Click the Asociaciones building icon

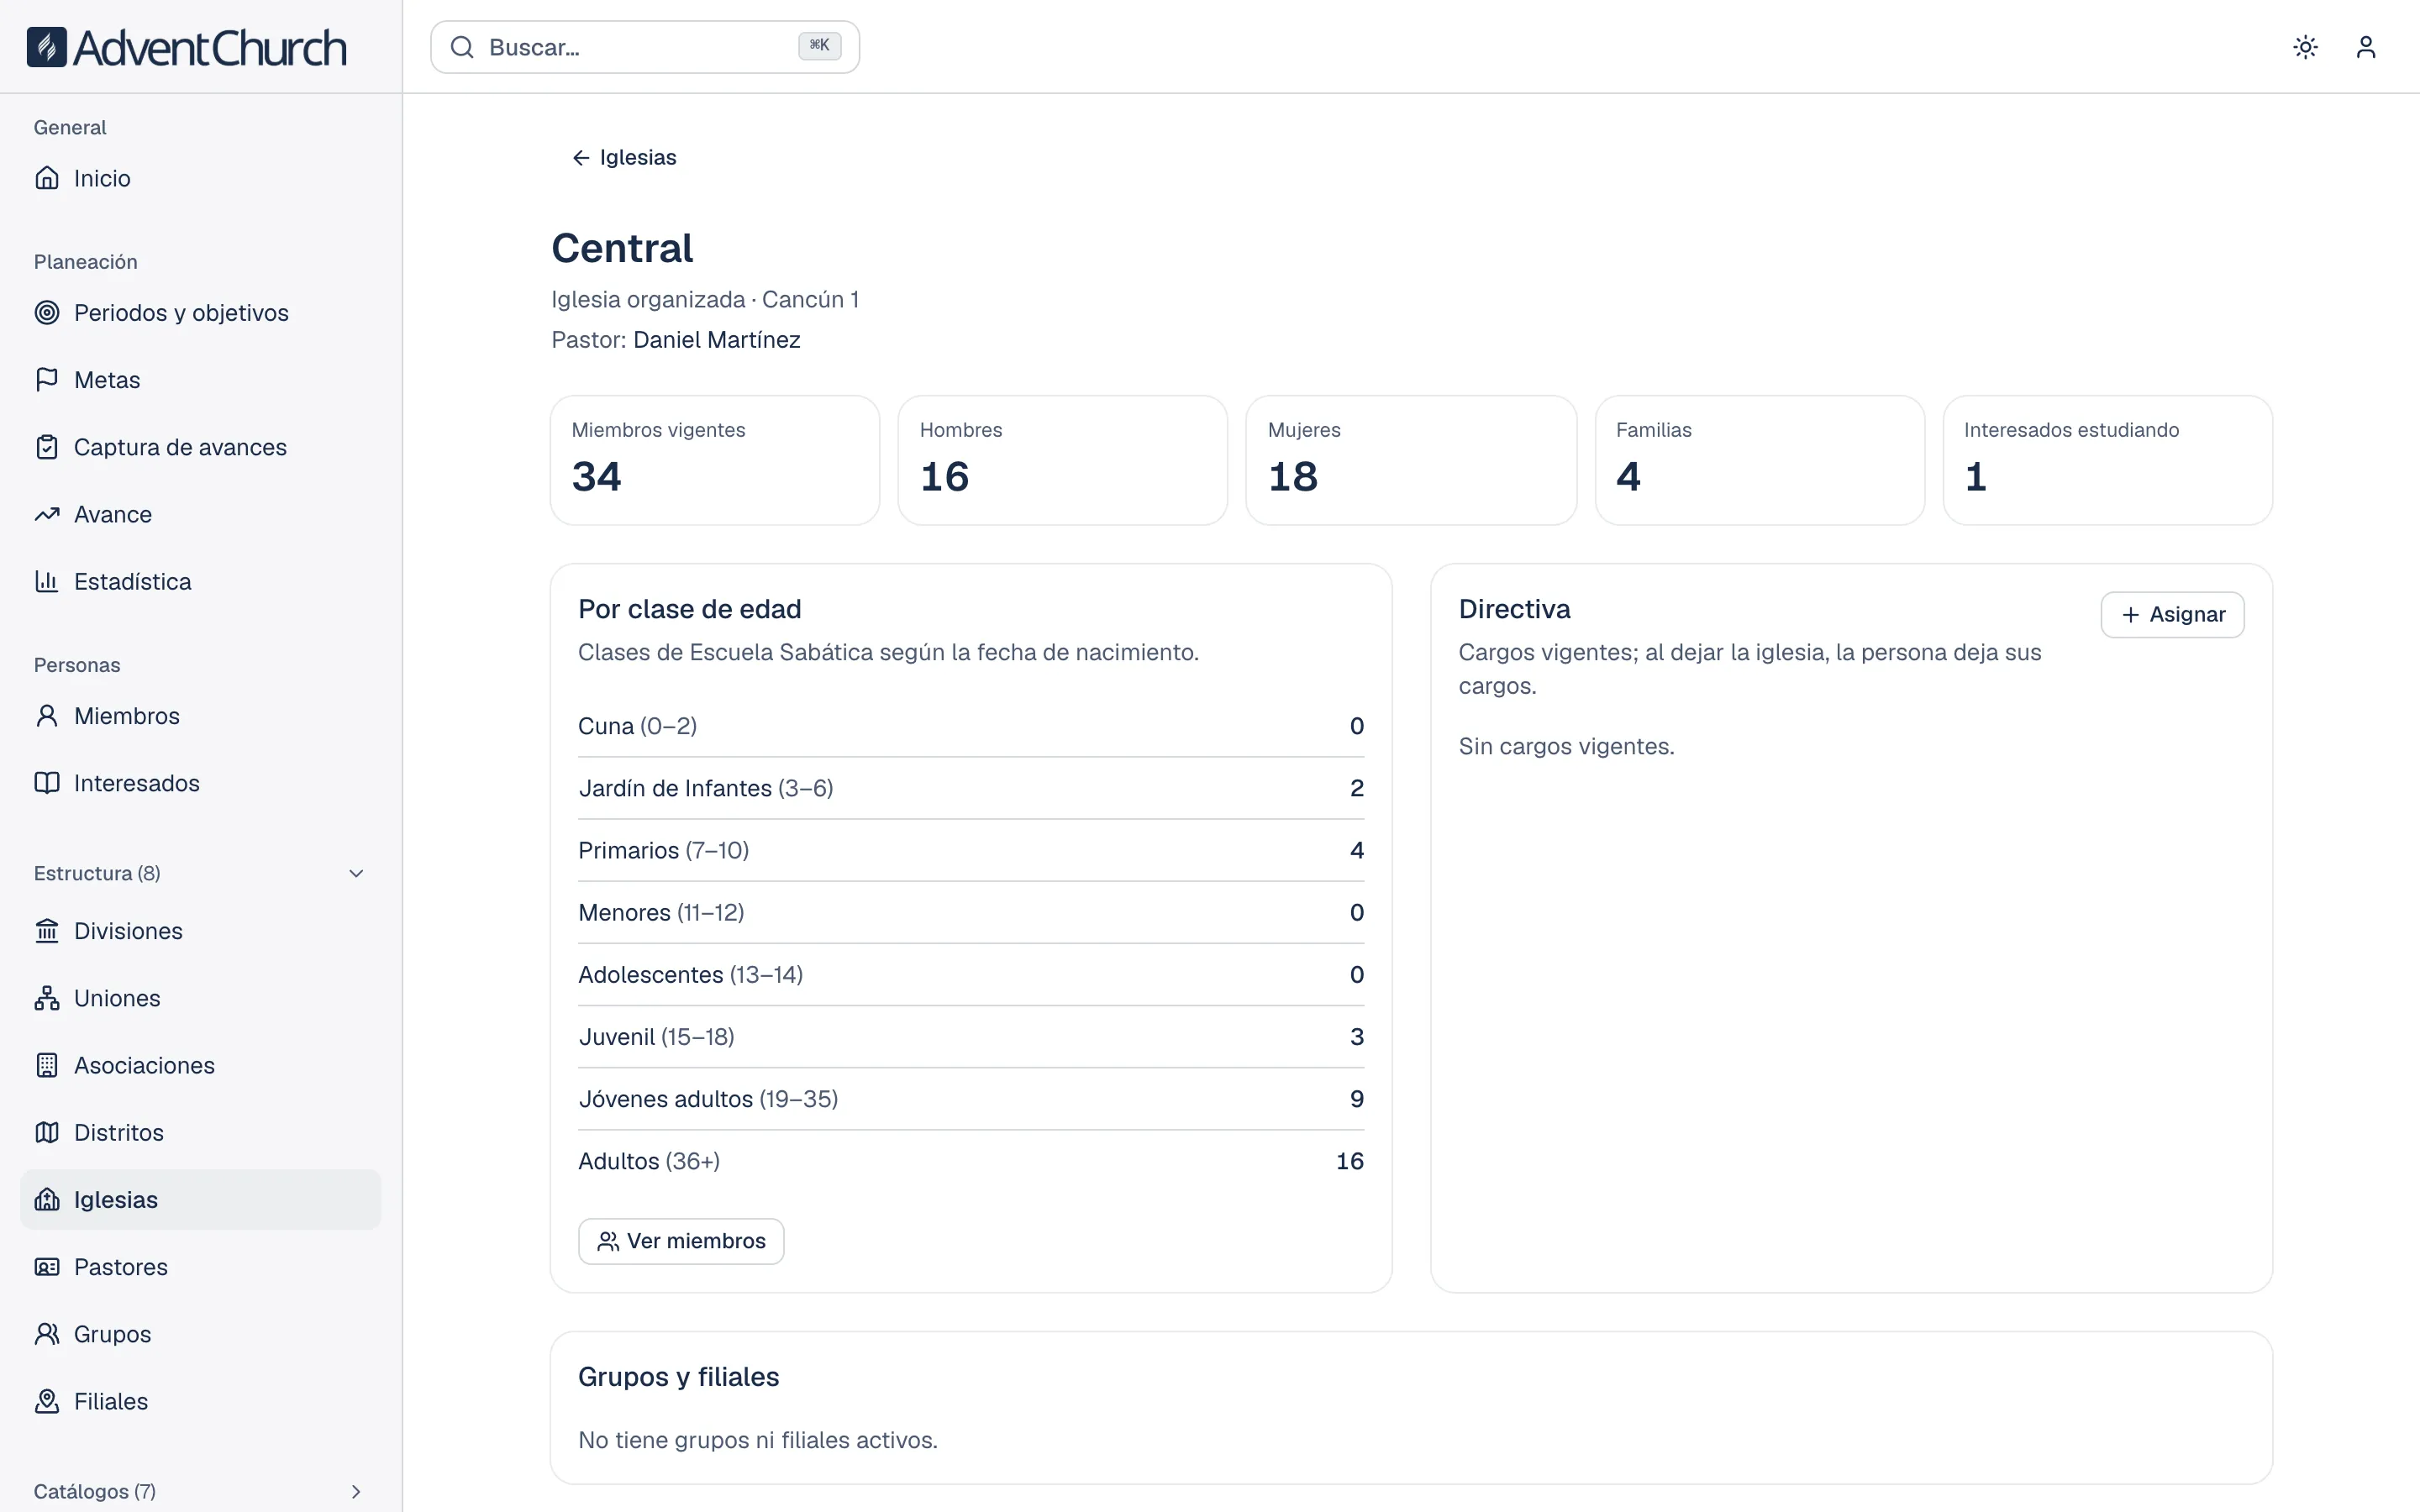tap(47, 1065)
